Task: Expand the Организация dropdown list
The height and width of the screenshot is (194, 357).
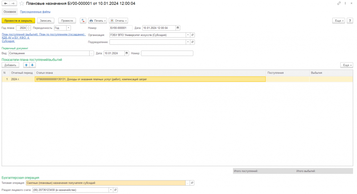Action: [188, 35]
